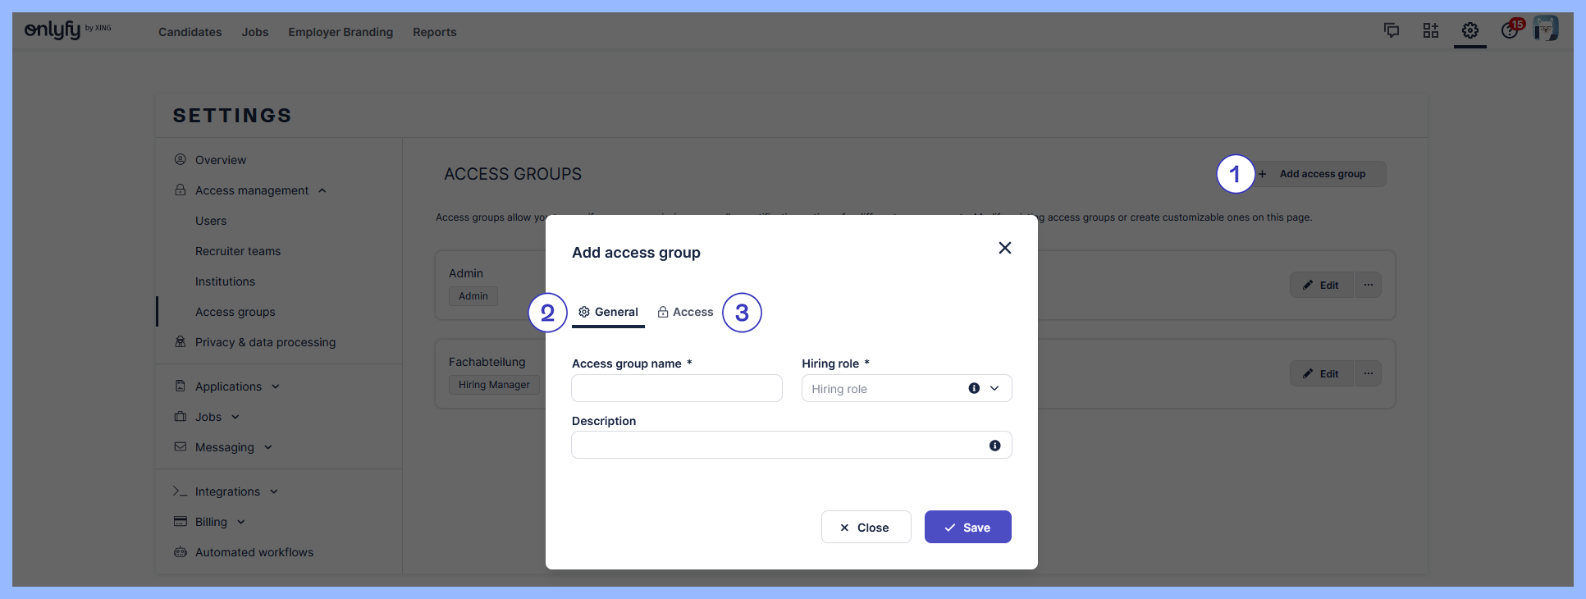Viewport: 1586px width, 599px height.
Task: Click the gear icon on General tab
Action: 584,312
